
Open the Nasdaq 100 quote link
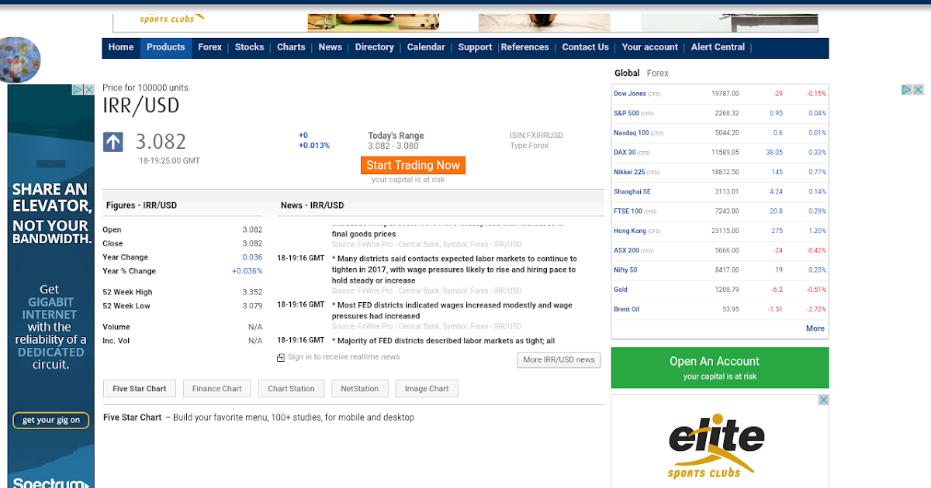click(631, 132)
